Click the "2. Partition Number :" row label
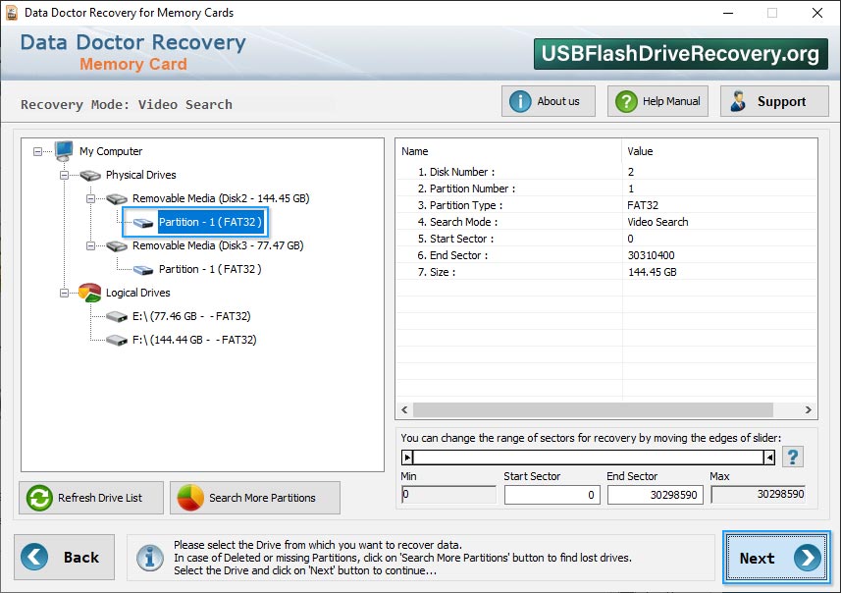841x593 pixels. point(466,189)
